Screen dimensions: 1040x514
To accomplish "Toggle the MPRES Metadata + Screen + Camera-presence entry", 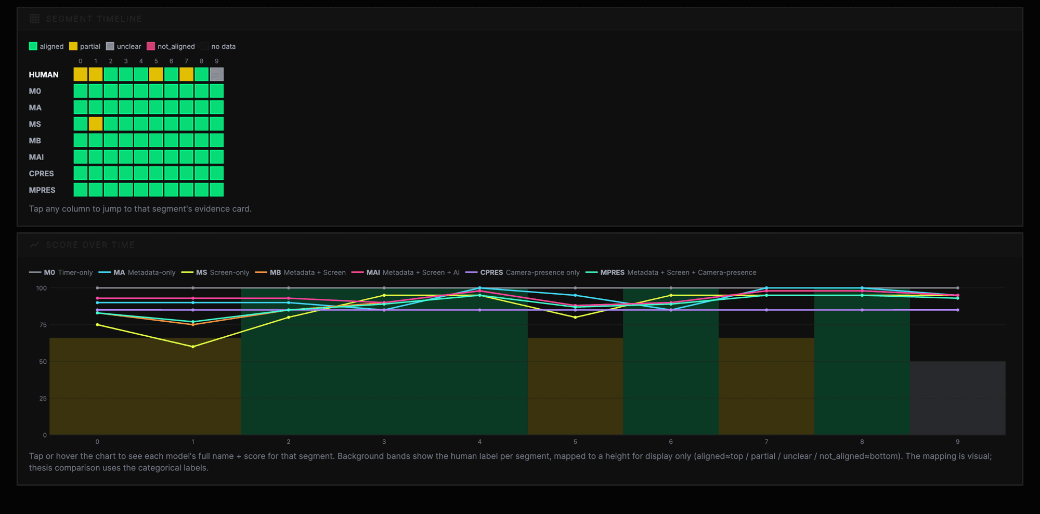I will coord(671,272).
